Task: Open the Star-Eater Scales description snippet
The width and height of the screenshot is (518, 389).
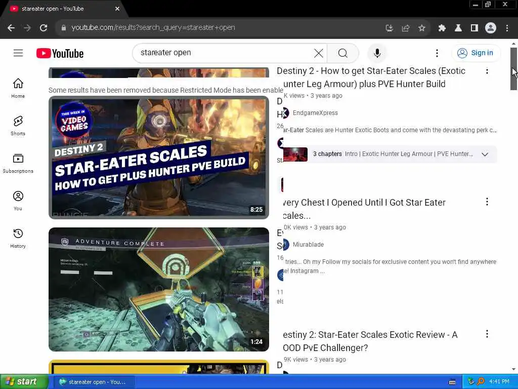Action: tap(390, 130)
